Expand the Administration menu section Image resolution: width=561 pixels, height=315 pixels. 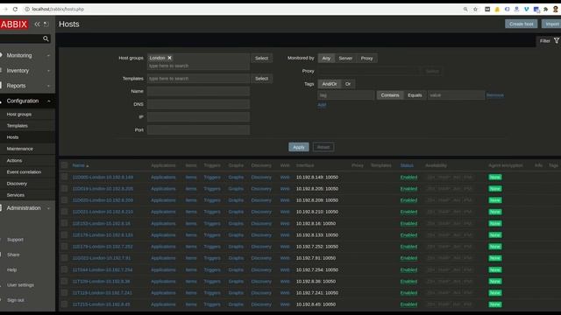click(27, 208)
